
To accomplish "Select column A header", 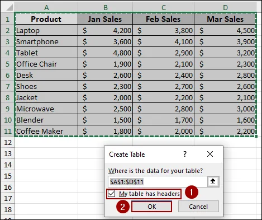I will point(46,7).
